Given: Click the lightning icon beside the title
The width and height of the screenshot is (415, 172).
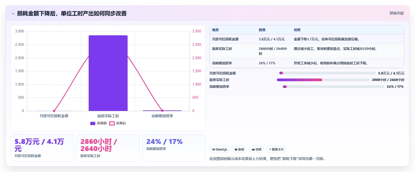Looking at the screenshot, I should pos(13,14).
